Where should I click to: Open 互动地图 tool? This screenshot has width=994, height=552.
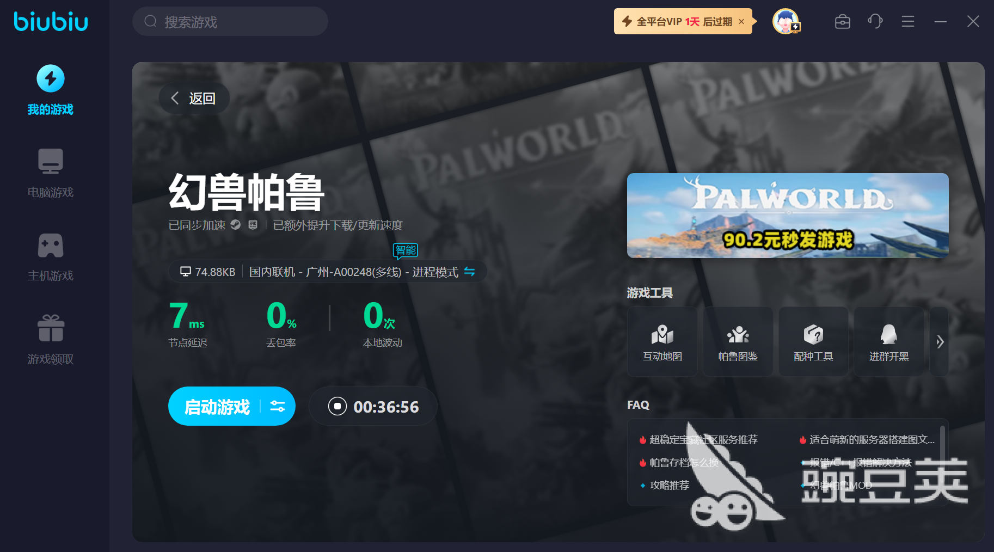662,341
